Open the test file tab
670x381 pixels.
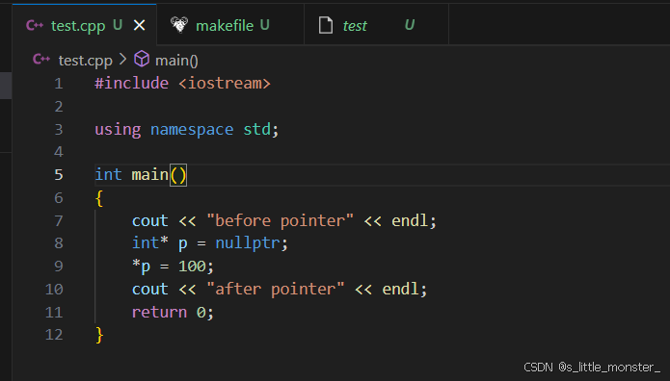click(376, 25)
